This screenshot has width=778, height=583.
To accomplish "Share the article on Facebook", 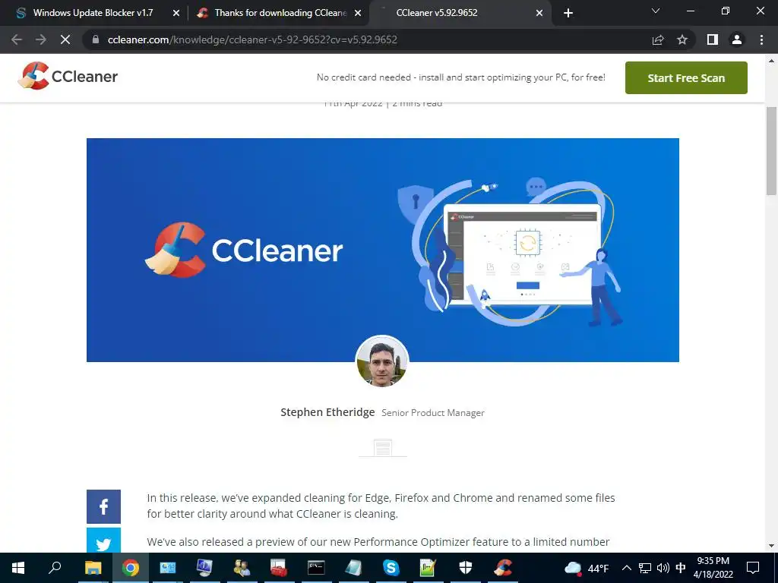I will [x=103, y=506].
